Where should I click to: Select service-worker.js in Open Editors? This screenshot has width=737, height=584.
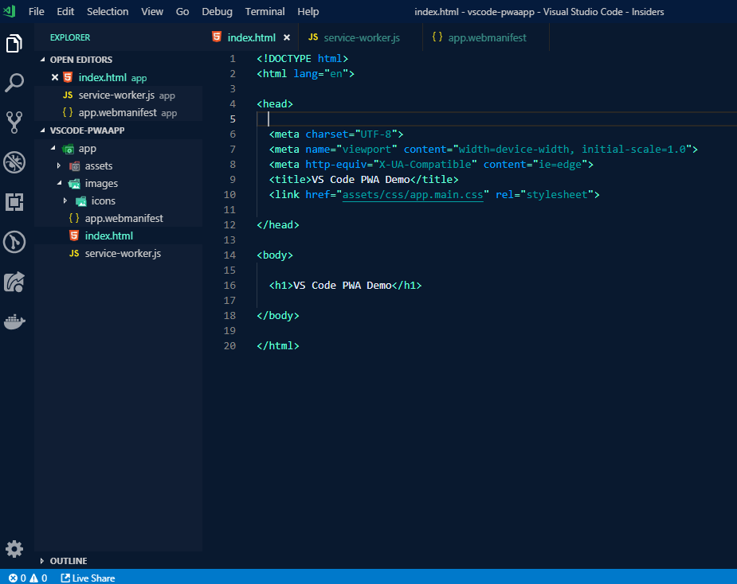pos(119,95)
